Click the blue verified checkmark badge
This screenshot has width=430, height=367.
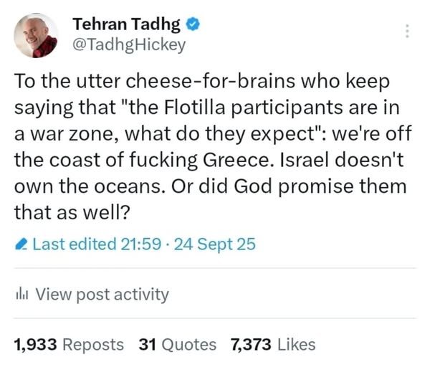[x=194, y=24]
